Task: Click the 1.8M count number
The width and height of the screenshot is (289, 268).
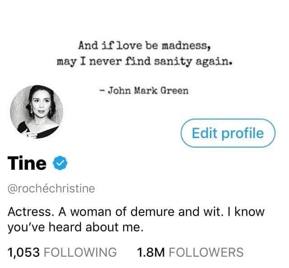Action: [151, 252]
